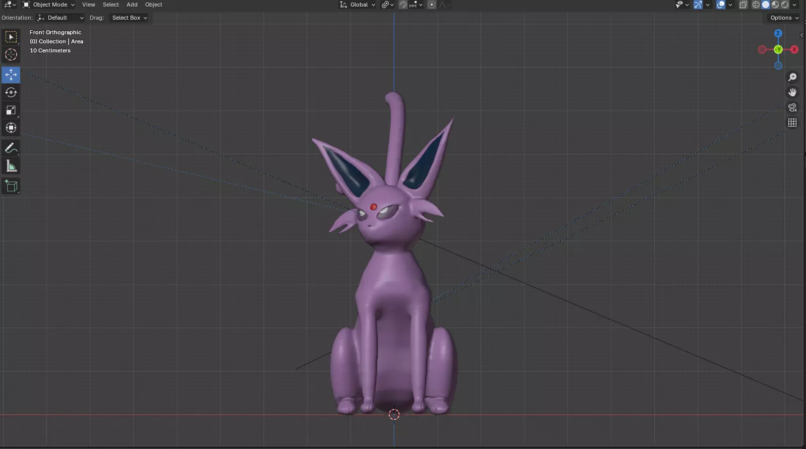806x449 pixels.
Task: Open the snapping options dropdown
Action: [x=417, y=5]
